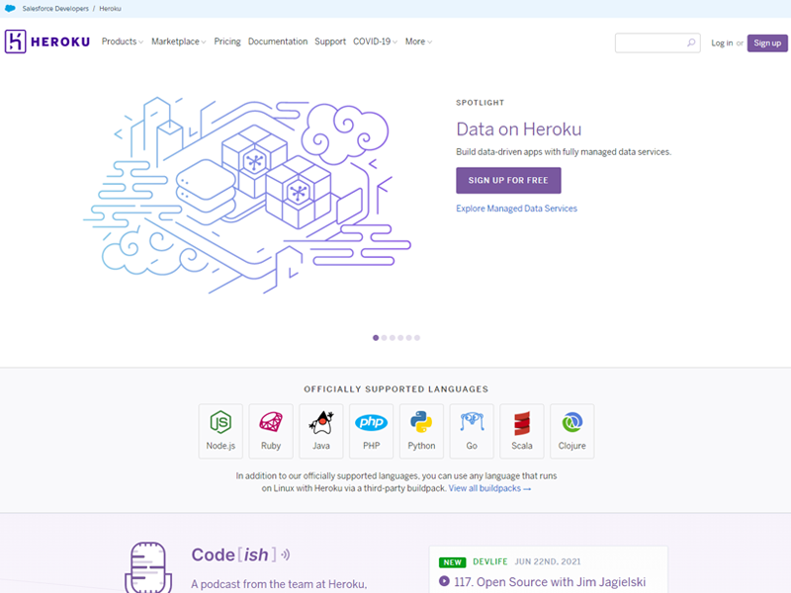Click the search magnifier icon

(x=690, y=42)
